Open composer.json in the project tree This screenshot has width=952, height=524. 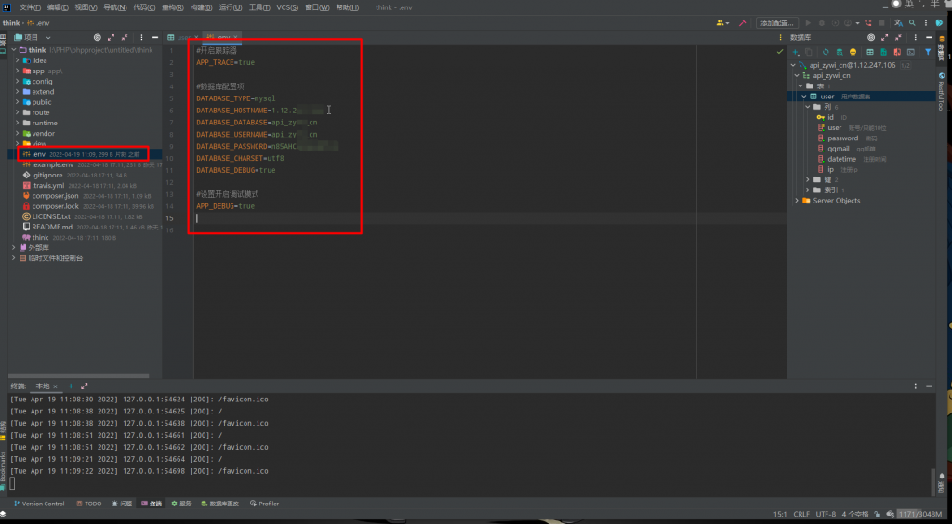(x=54, y=196)
